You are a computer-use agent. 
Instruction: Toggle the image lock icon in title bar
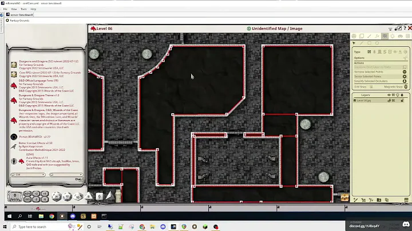(396, 29)
